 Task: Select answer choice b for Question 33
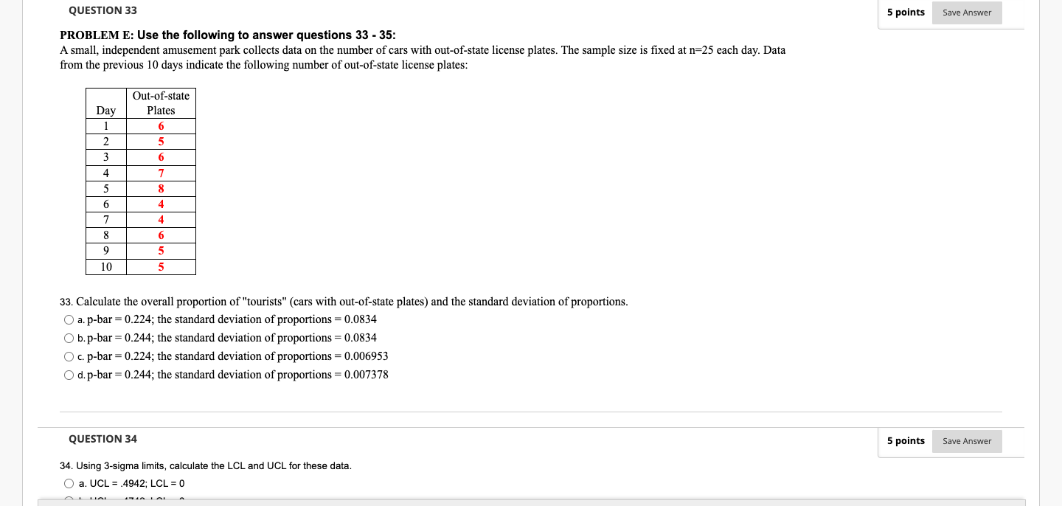click(69, 338)
